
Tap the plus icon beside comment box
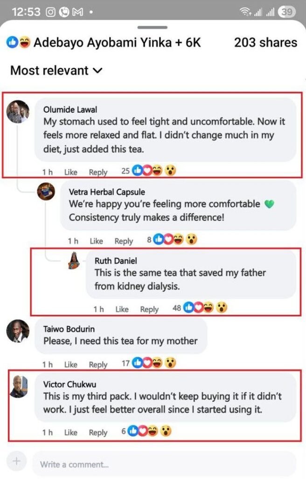coord(17,462)
